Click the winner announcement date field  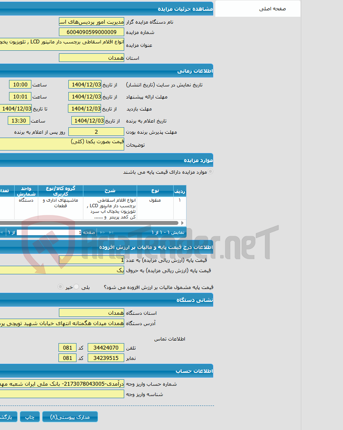click(x=88, y=121)
